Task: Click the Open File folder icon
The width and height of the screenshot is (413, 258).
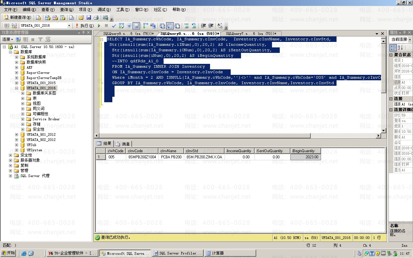Action: pos(81,17)
